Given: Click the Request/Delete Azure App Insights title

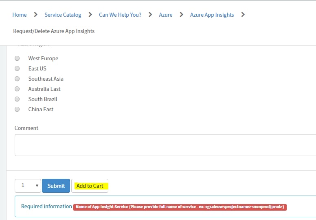Looking at the screenshot, I should point(54,31).
